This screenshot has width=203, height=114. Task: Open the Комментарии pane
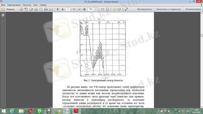tap(193, 9)
